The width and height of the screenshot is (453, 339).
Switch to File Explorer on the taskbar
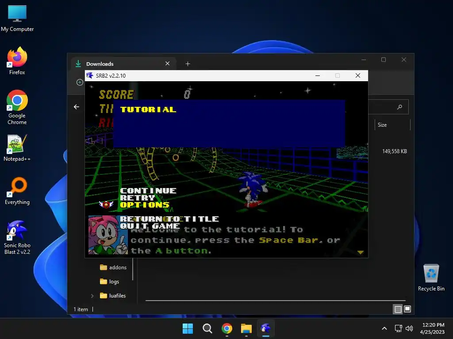[246, 328]
